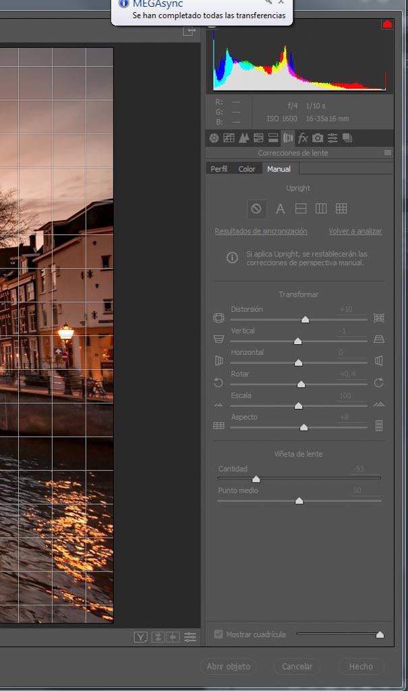408x691 pixels.
Task: Click the Volver a analizar link
Action: 355,231
